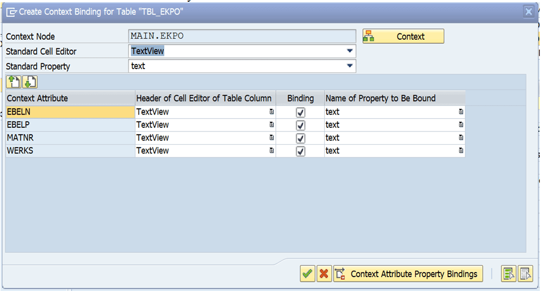Viewport: 541px width, 291px height.
Task: Select the MATNR context attribute row
Action: coord(70,138)
